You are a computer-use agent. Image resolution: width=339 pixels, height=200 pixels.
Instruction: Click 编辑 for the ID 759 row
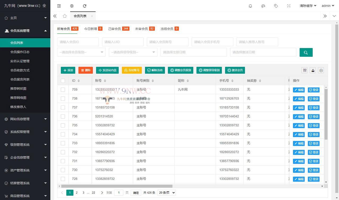299,90
